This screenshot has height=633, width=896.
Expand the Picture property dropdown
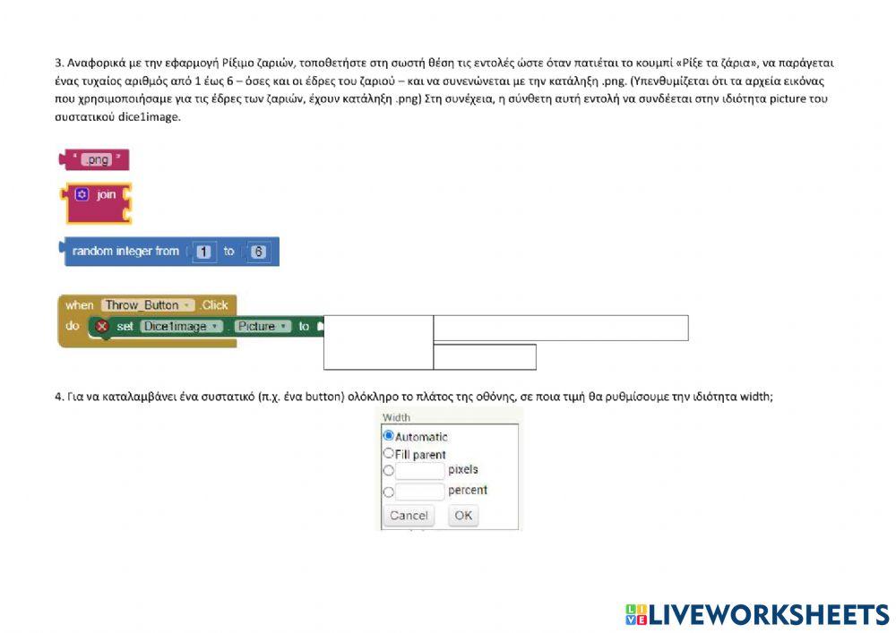coord(263,327)
